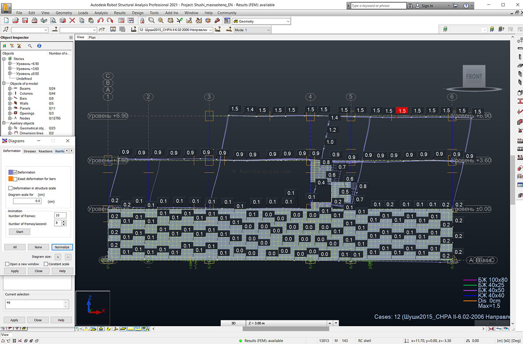This screenshot has width=523, height=344.
Task: Click the Normalize button
Action: [62, 247]
